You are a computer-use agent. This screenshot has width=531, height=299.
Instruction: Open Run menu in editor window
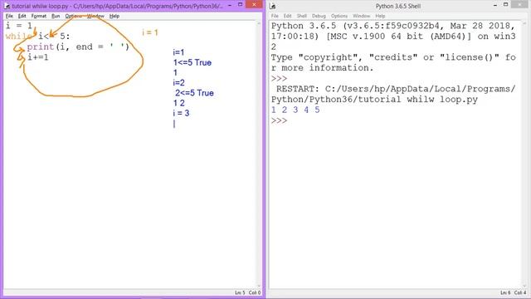click(x=56, y=16)
